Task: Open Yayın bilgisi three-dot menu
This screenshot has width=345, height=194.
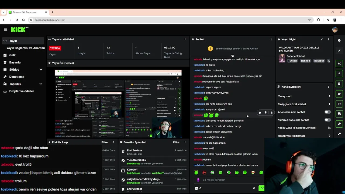Action: coord(328,39)
